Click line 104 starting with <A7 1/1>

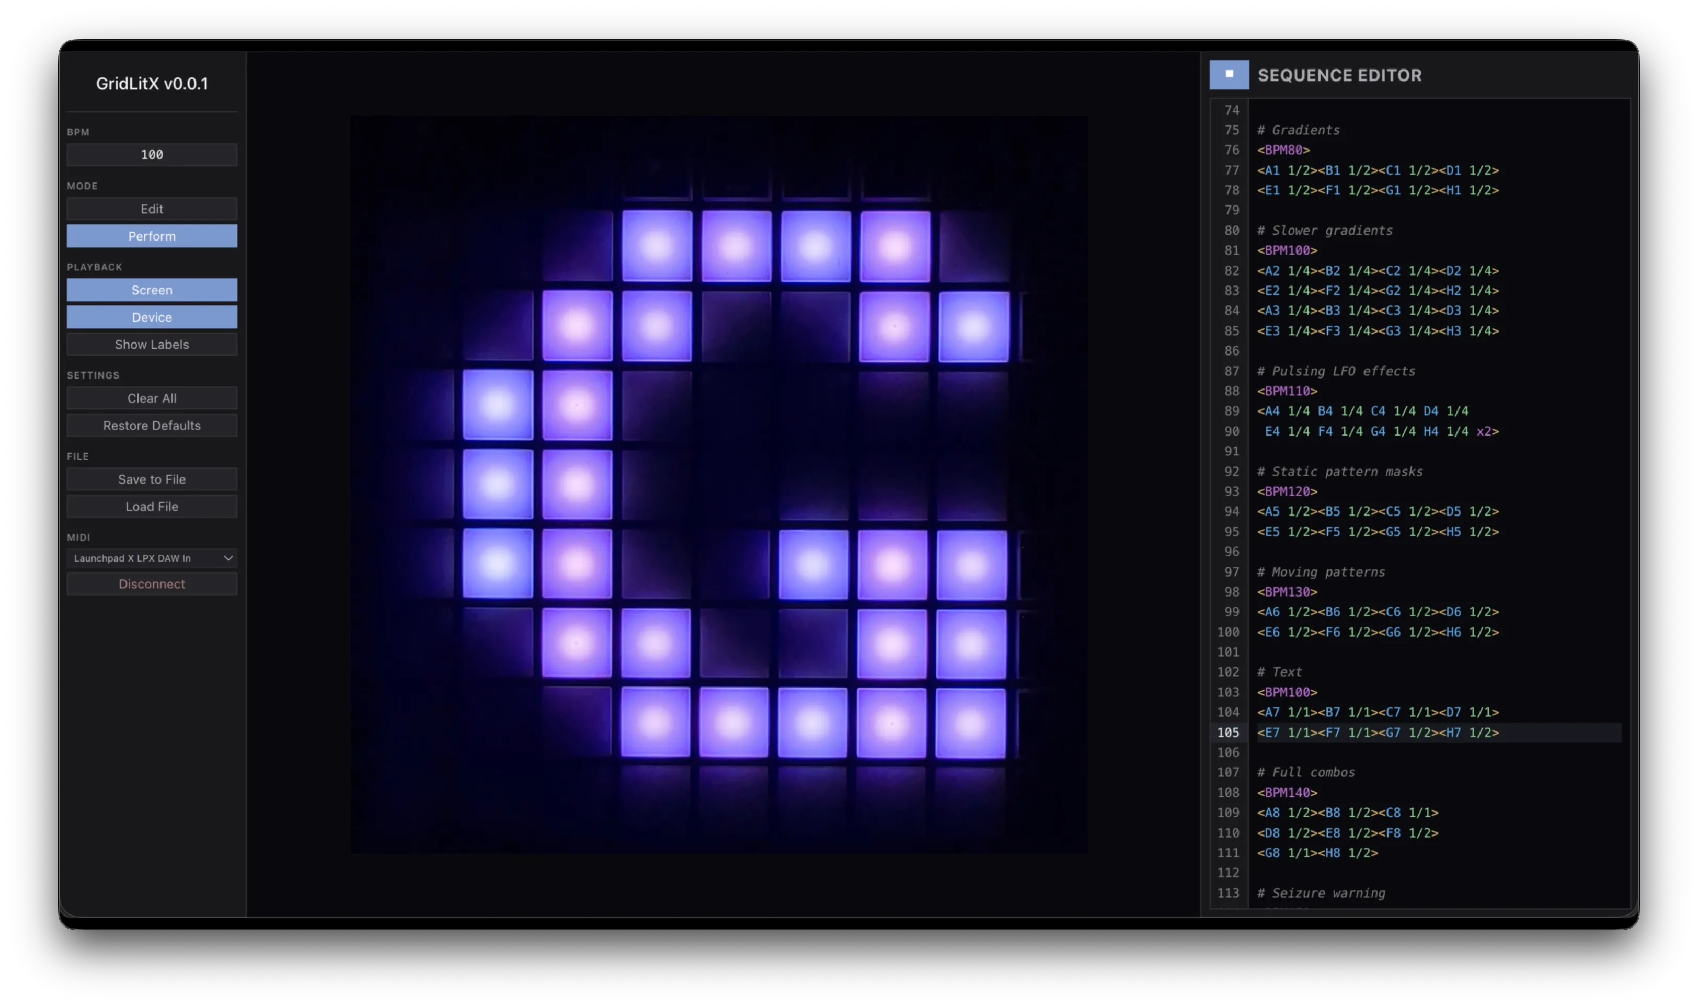pos(1377,712)
